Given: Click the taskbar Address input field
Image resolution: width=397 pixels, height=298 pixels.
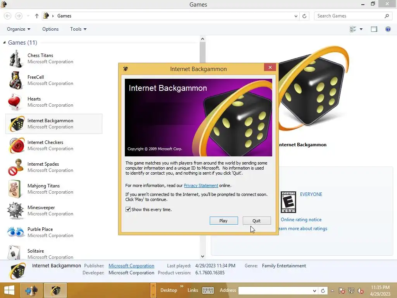Looking at the screenshot, I should point(275,291).
